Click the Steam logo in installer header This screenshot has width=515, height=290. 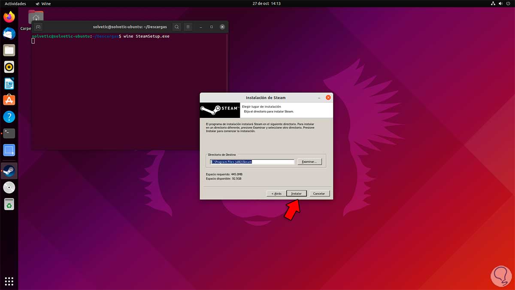point(220,110)
